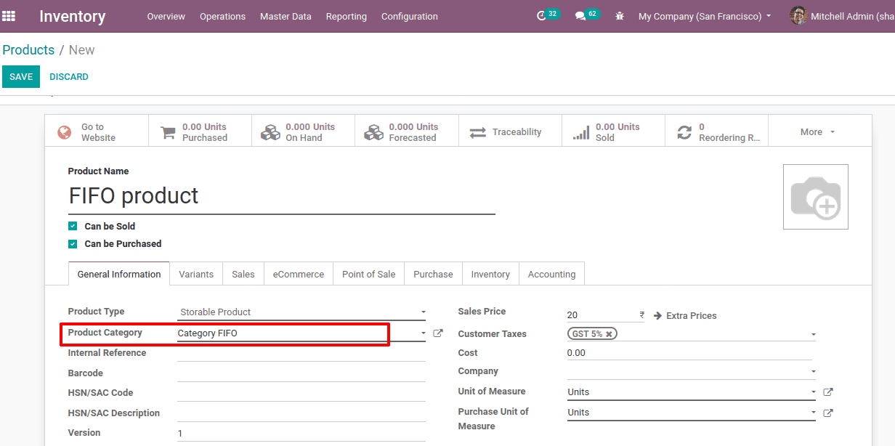Viewport: 895px width, 446px height.
Task: Open My Company (San Francisco) switcher
Action: tap(705, 16)
